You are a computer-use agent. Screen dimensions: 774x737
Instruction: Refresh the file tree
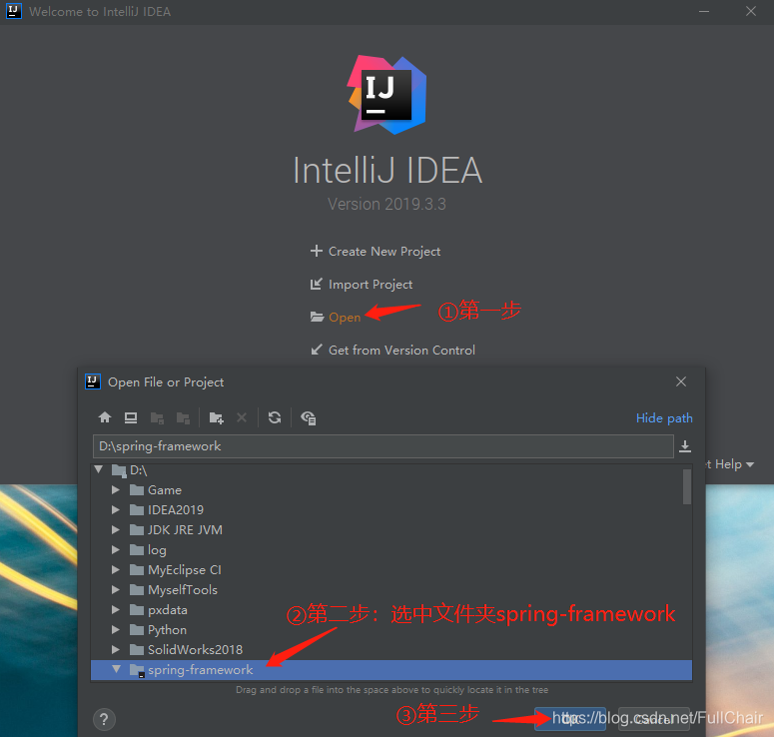(x=275, y=417)
